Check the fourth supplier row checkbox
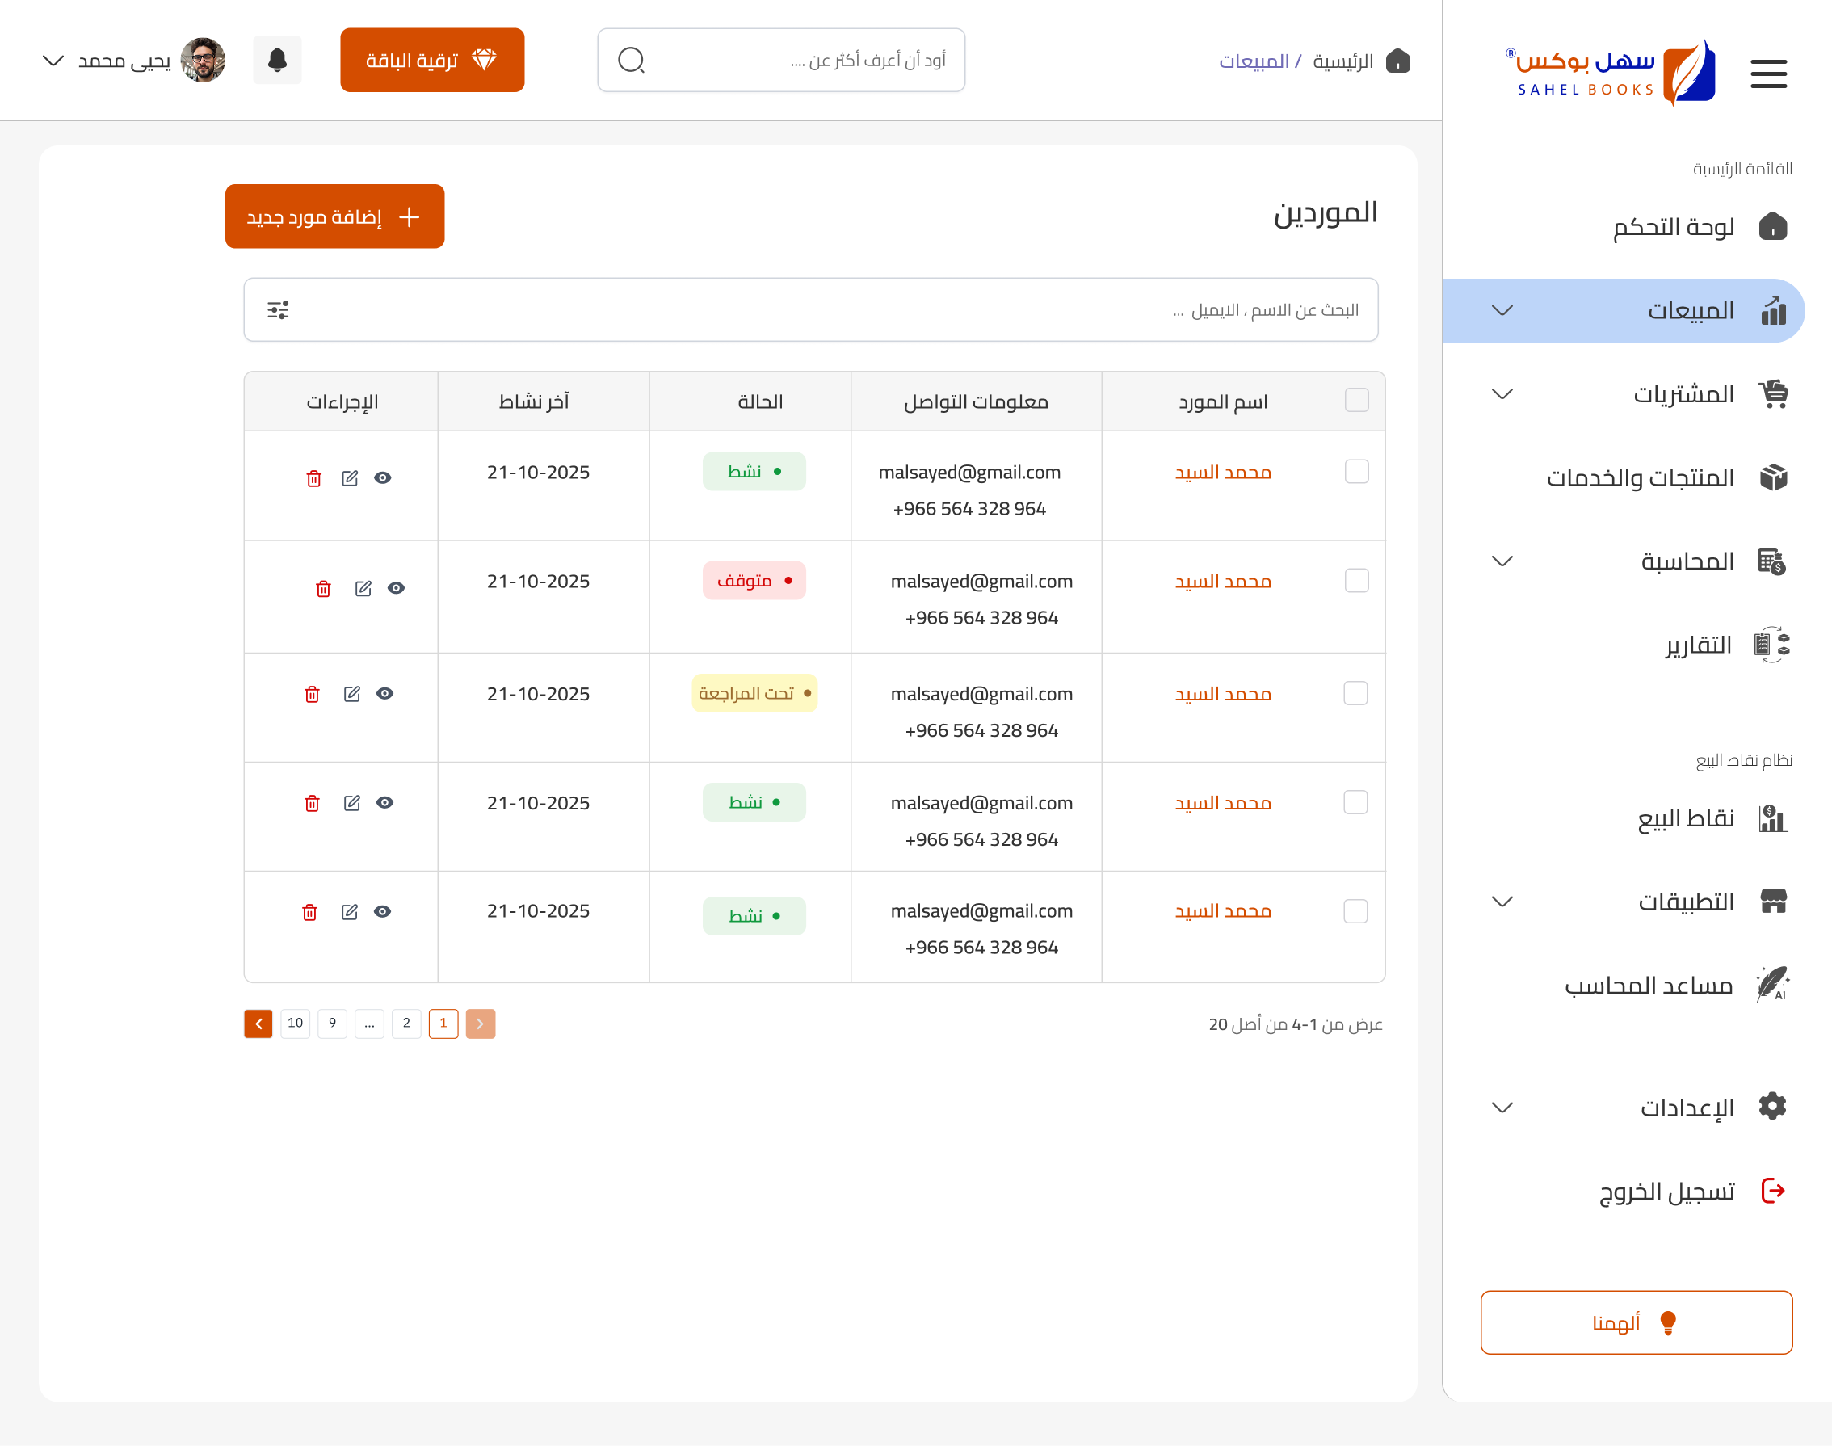The width and height of the screenshot is (1832, 1446). pyautogui.click(x=1356, y=803)
